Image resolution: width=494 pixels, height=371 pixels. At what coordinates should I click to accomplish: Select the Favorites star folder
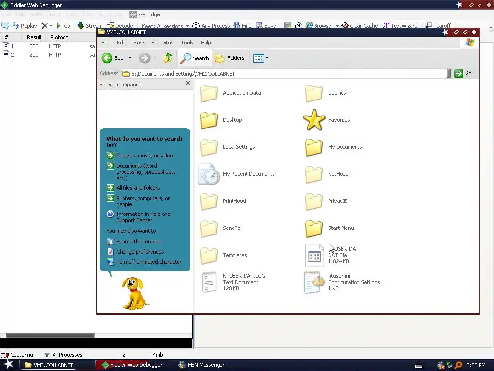coord(327,120)
